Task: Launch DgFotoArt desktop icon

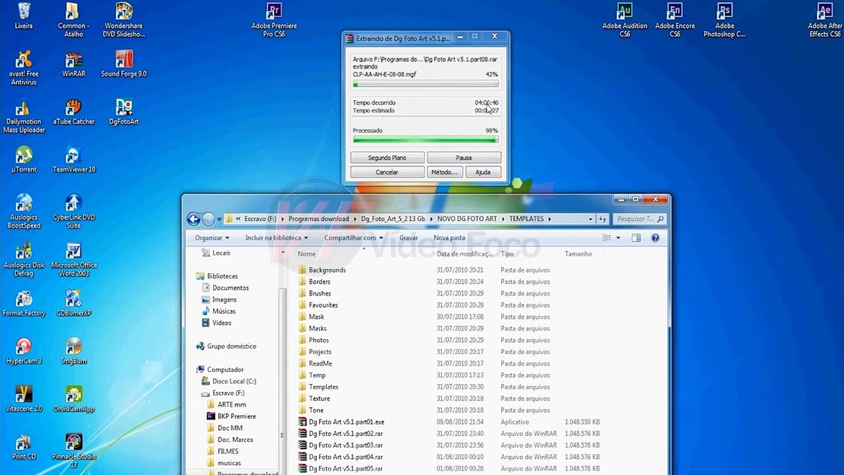Action: coord(123,112)
